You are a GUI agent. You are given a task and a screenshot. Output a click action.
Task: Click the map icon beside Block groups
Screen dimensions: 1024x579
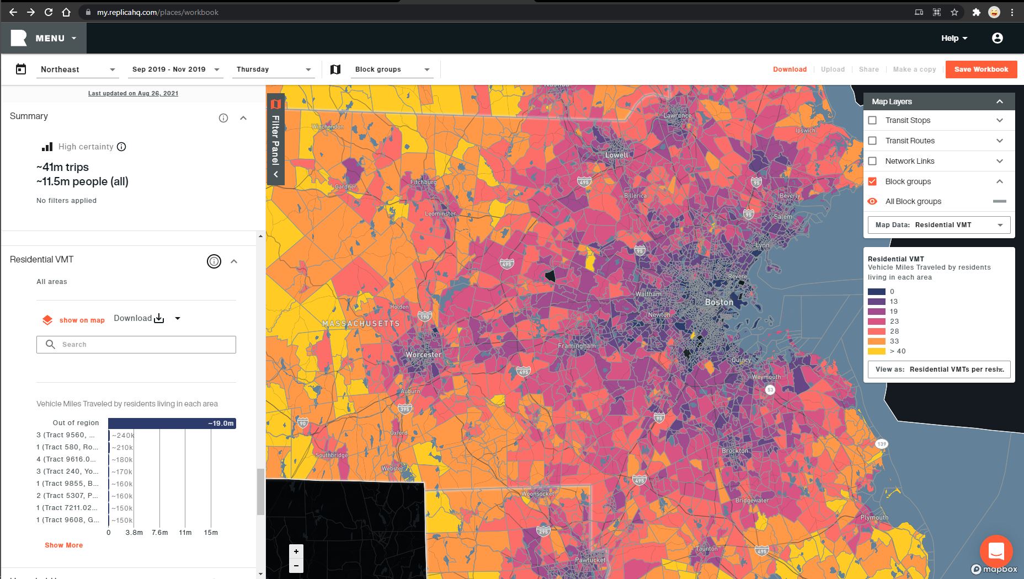[335, 69]
